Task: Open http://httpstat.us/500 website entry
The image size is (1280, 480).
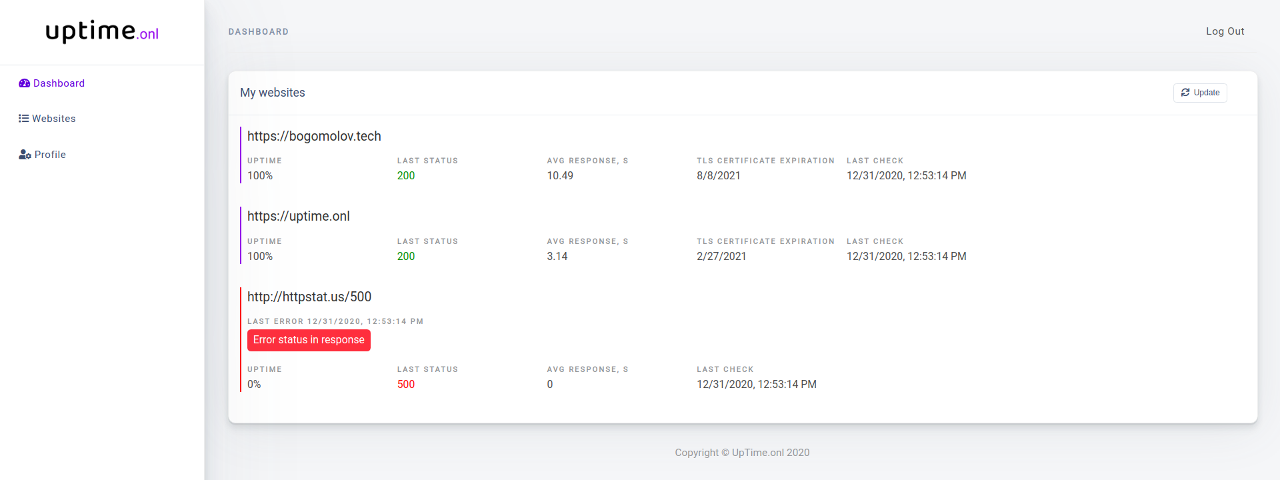Action: [x=309, y=297]
